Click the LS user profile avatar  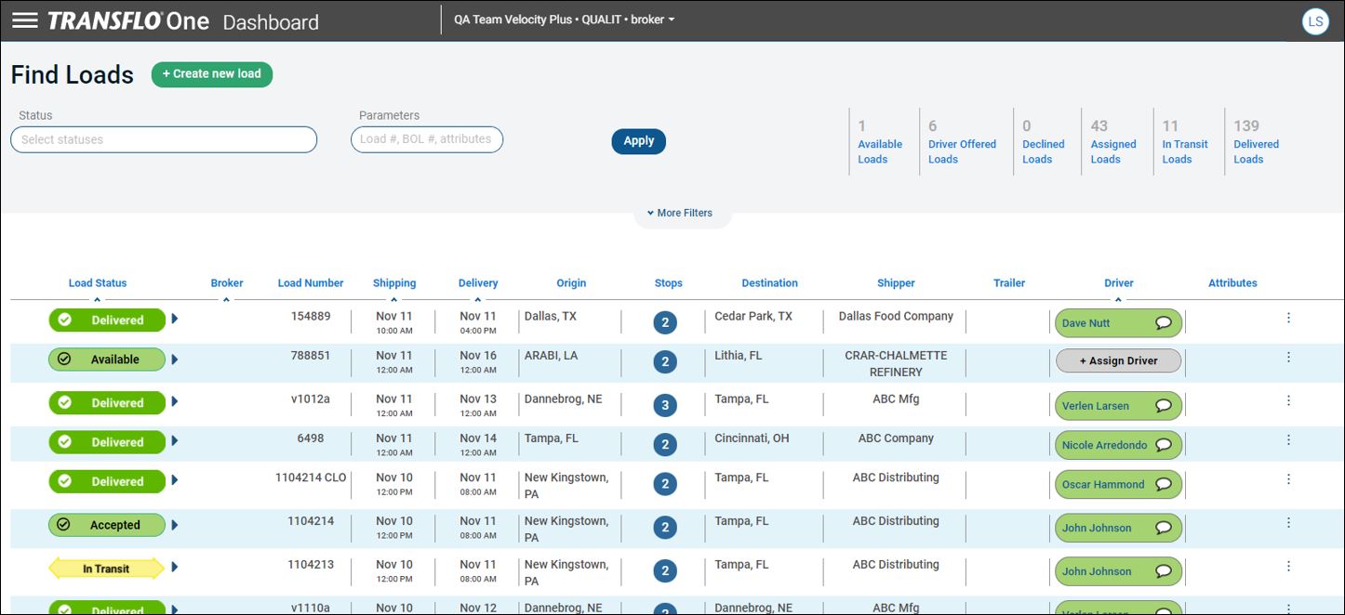[1315, 21]
